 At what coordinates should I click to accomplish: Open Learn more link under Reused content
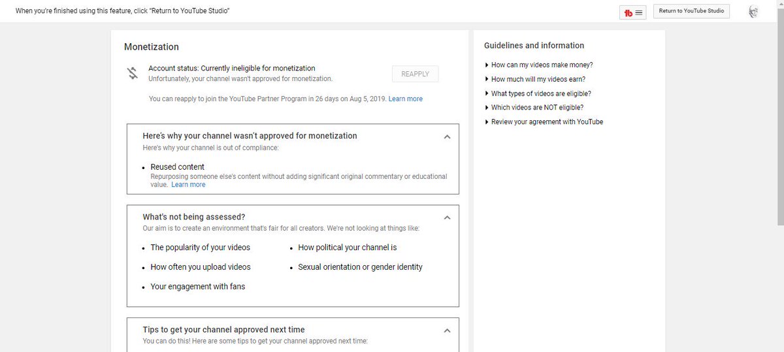[188, 185]
